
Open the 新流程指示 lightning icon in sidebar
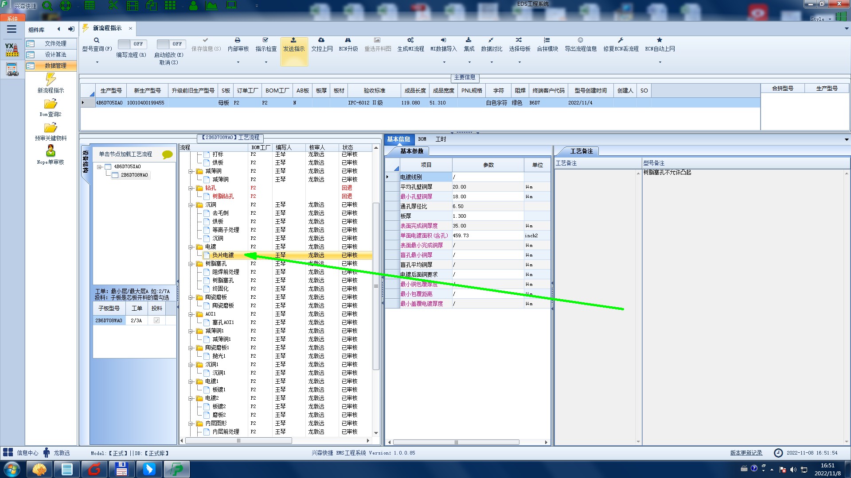tap(51, 80)
